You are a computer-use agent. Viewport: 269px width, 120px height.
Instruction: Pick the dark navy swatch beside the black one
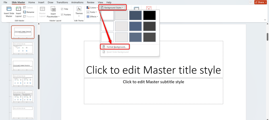click(135, 15)
